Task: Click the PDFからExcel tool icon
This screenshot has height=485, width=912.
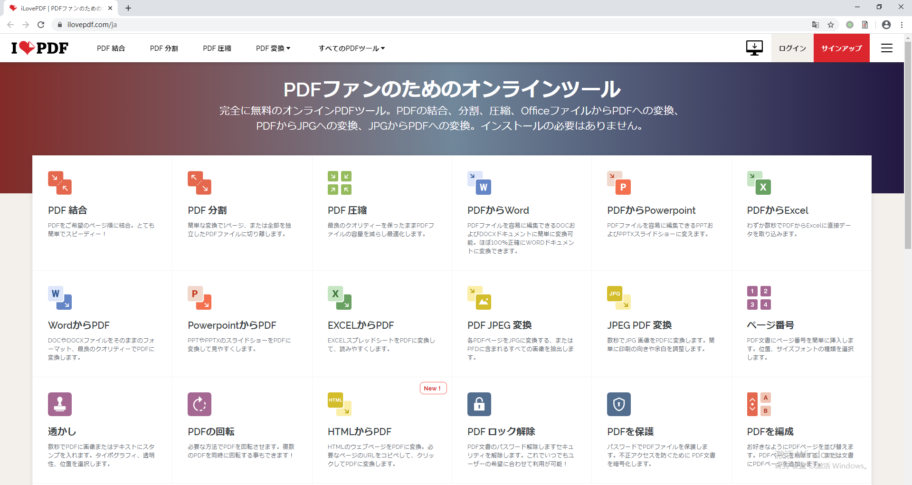Action: (759, 183)
